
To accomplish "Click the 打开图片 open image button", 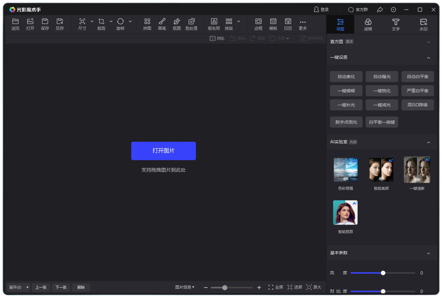I will point(164,151).
